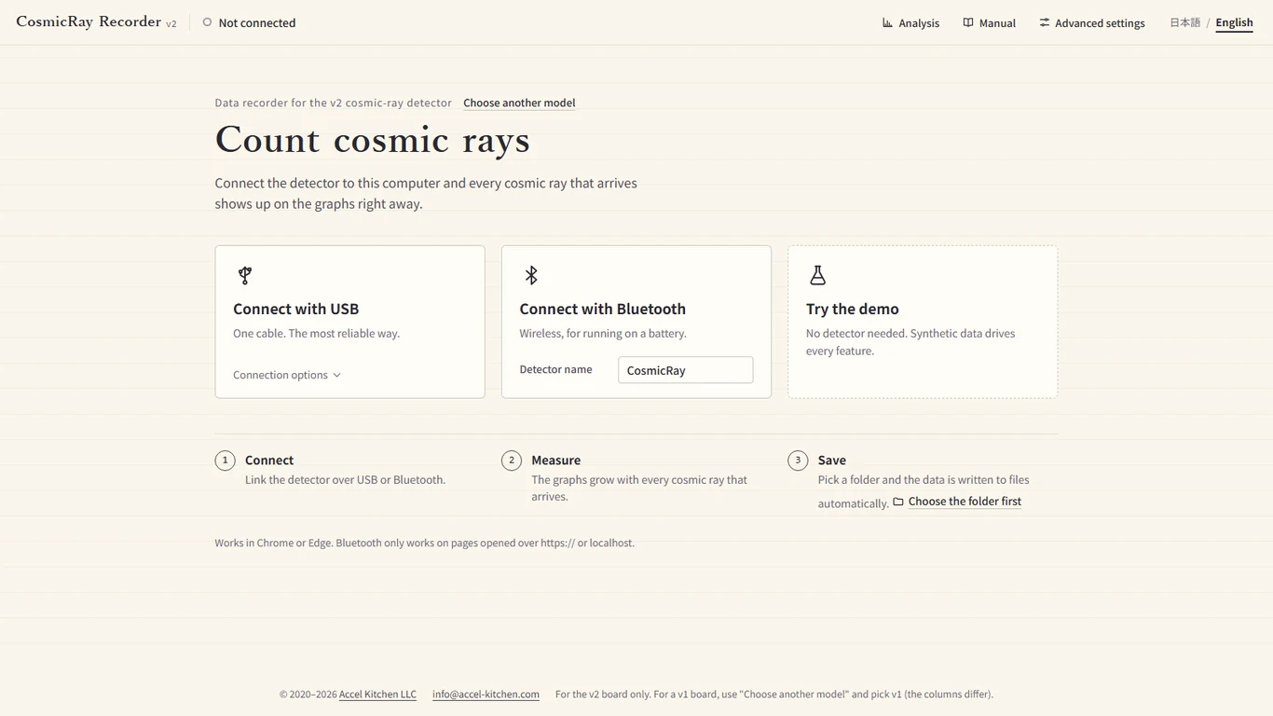Switch the language to 日本語
This screenshot has height=716, width=1273.
(x=1184, y=22)
